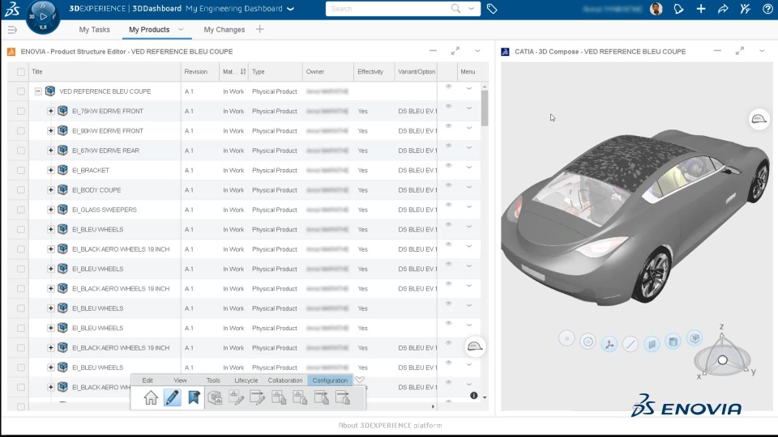This screenshot has width=778, height=437.
Task: Click the edit variant pencil icon
Action: pyautogui.click(x=236, y=397)
